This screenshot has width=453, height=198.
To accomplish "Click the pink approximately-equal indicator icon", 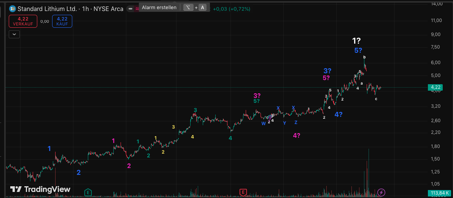I will [x=137, y=9].
